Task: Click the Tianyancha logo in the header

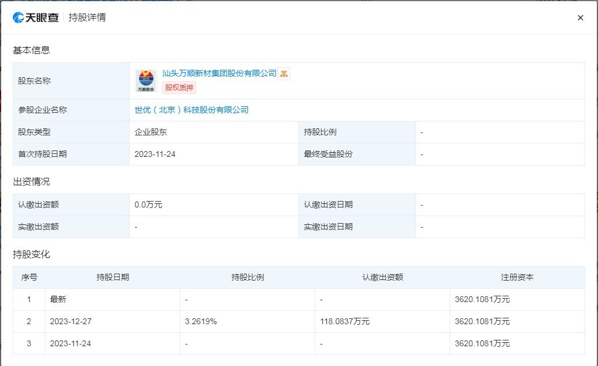Action: [36, 17]
